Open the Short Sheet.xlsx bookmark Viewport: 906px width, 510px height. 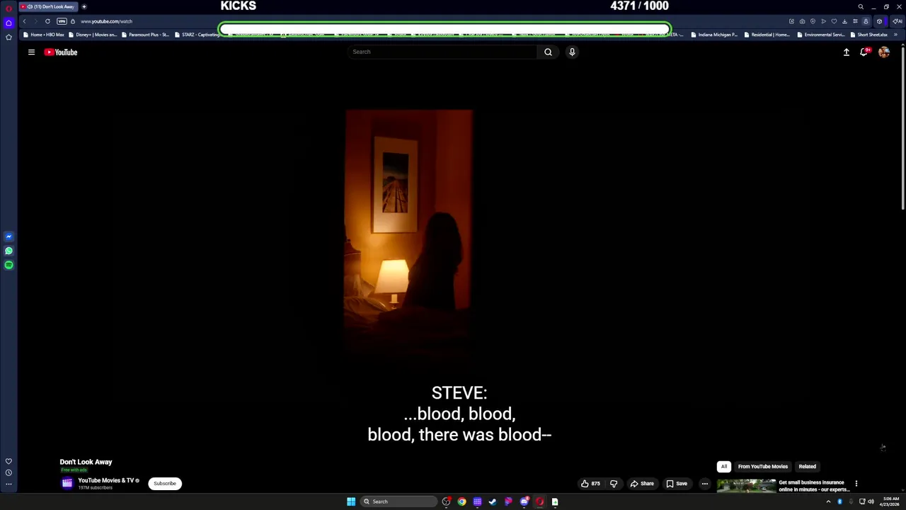tap(868, 35)
